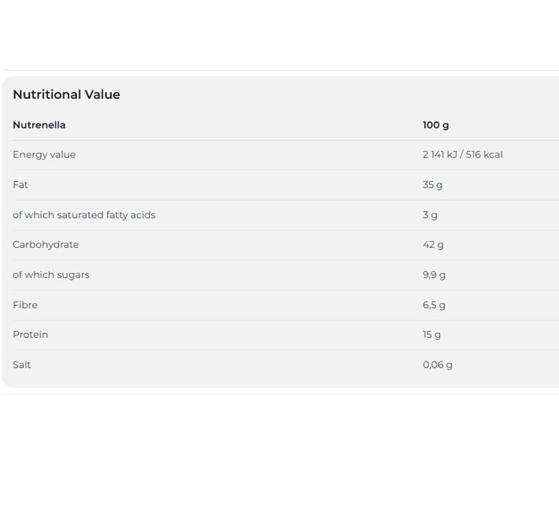
Task: Select the Protein row label
Action: pyautogui.click(x=31, y=335)
